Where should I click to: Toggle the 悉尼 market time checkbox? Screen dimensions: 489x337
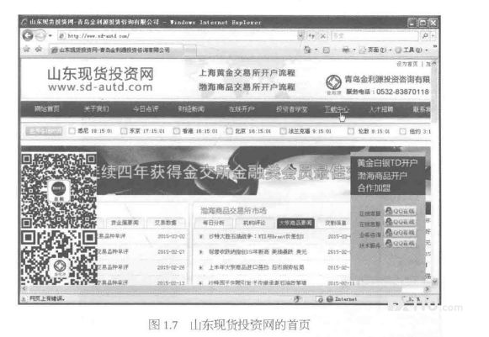click(72, 131)
